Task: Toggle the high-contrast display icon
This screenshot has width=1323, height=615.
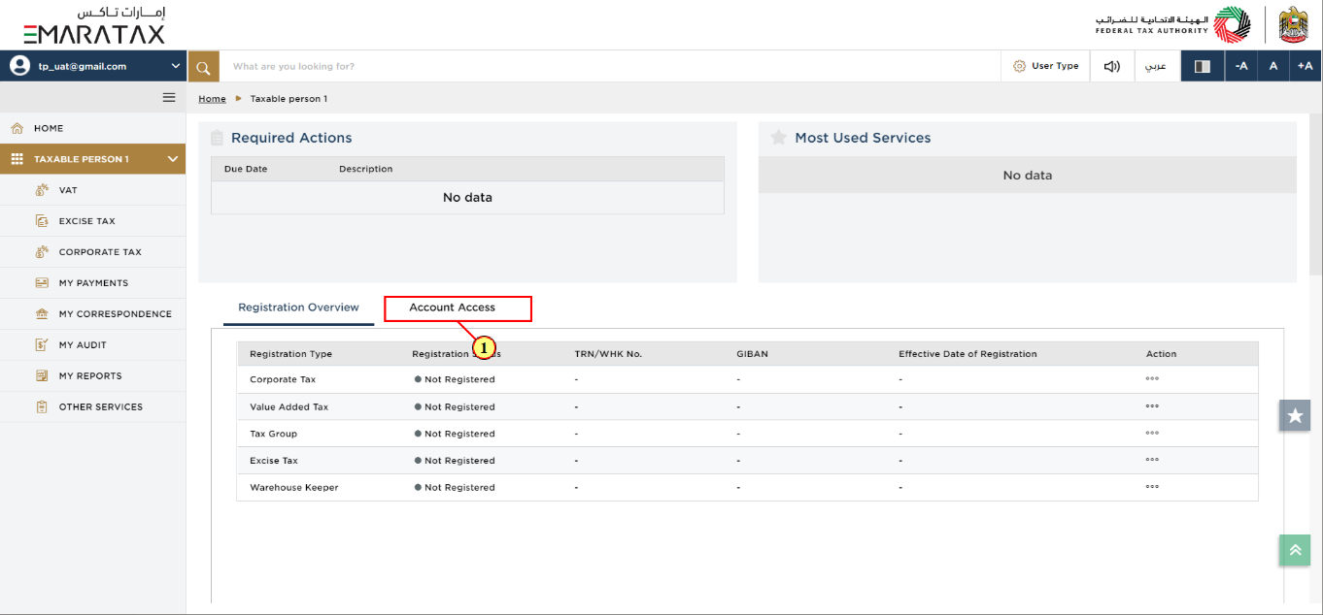Action: click(1202, 66)
